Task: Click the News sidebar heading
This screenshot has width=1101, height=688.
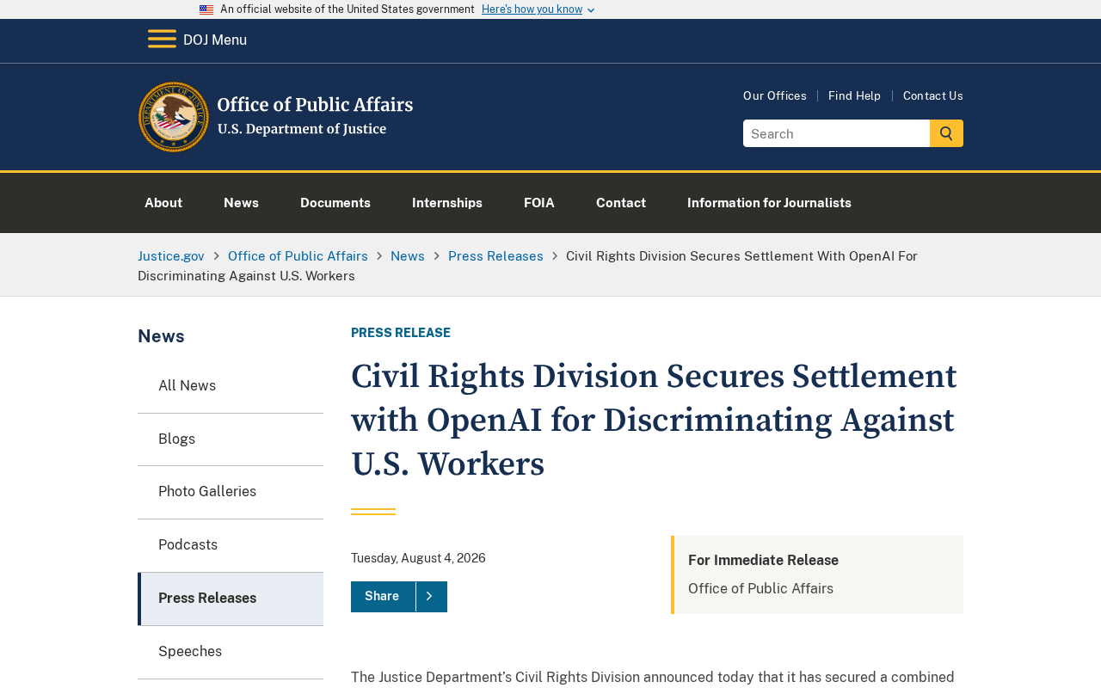Action: [x=161, y=336]
